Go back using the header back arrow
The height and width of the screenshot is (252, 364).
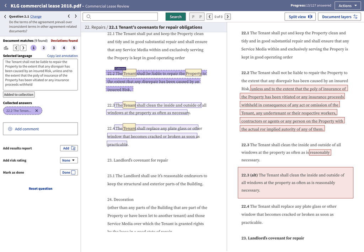tap(6, 6)
